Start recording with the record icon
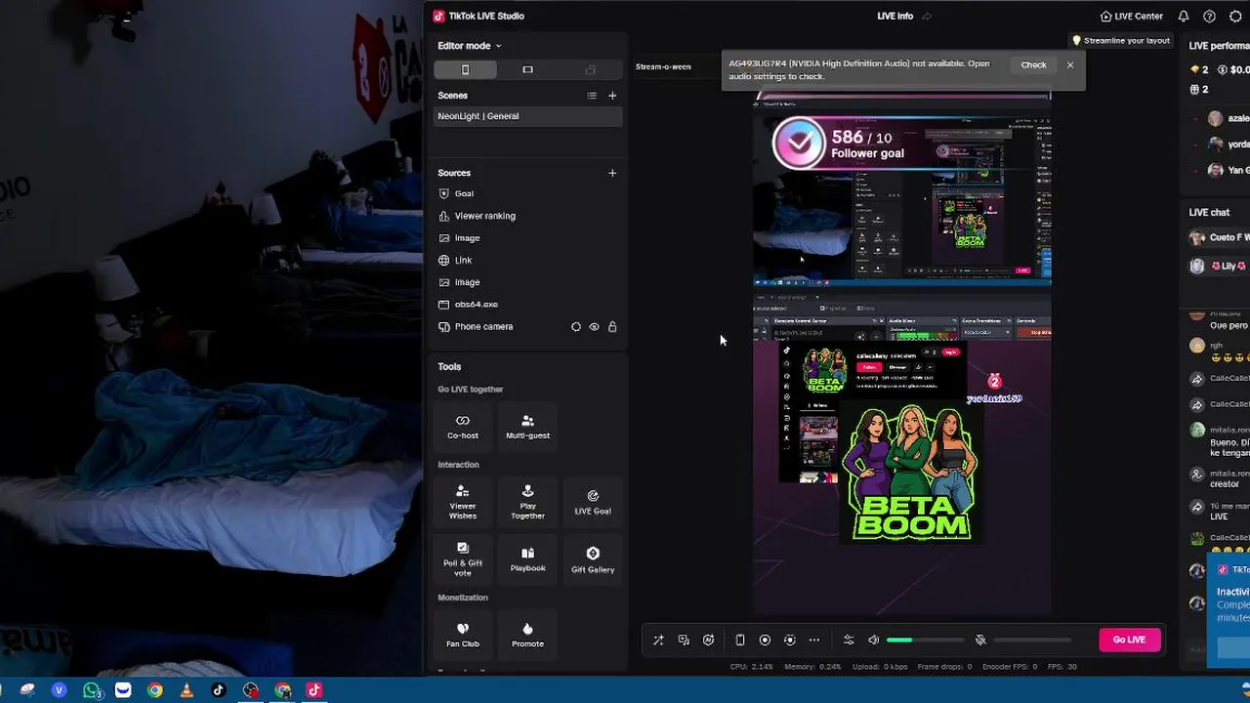 click(765, 641)
